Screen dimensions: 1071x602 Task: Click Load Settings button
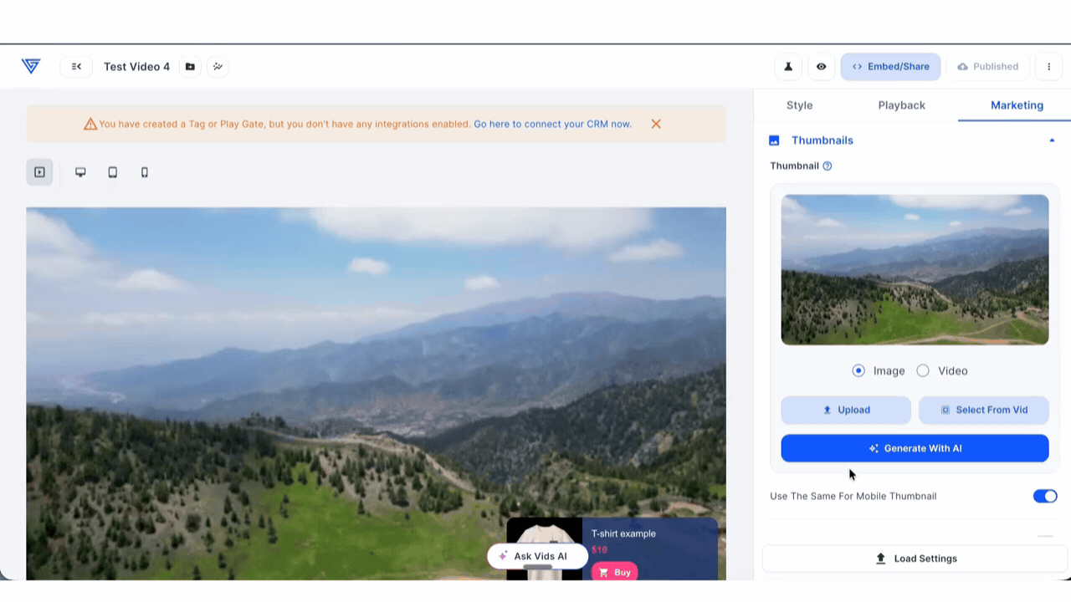point(915,559)
